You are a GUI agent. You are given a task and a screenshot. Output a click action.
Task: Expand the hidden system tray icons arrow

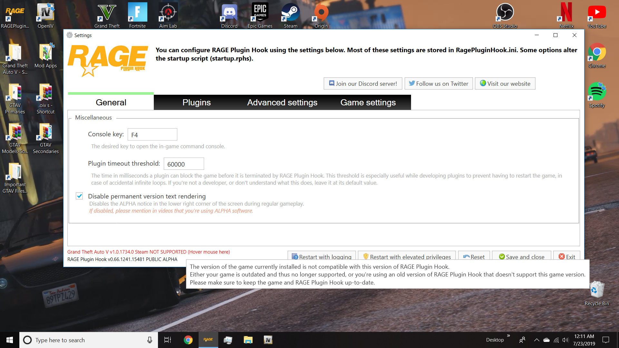pyautogui.click(x=536, y=340)
